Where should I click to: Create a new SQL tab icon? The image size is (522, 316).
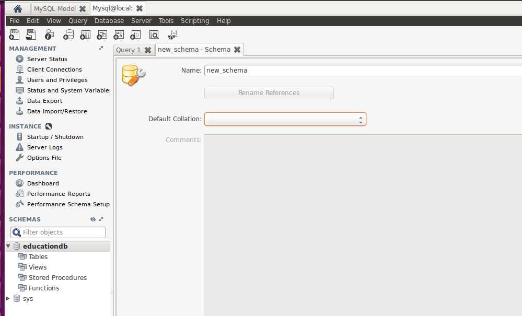tap(14, 34)
